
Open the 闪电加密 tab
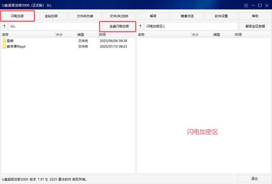point(17,16)
